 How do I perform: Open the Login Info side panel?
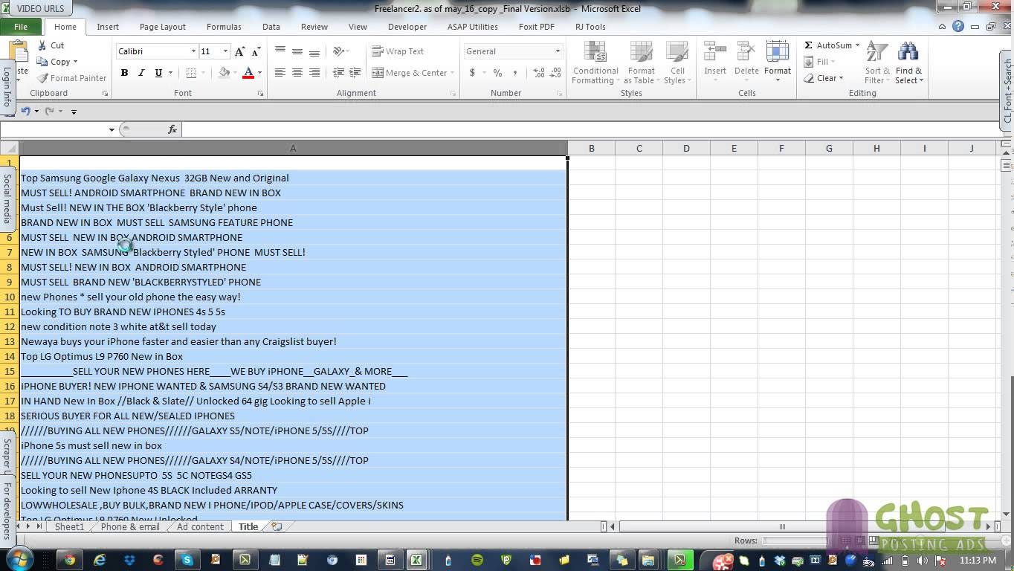pyautogui.click(x=7, y=88)
